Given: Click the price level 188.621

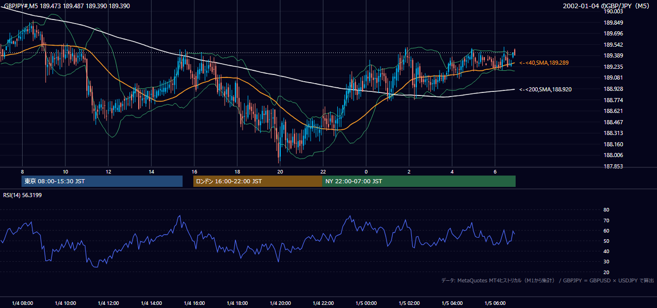Looking at the screenshot, I should click(614, 111).
